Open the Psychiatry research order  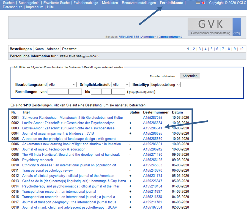(37, 160)
